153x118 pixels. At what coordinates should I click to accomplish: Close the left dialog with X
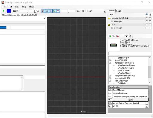tap(45, 18)
